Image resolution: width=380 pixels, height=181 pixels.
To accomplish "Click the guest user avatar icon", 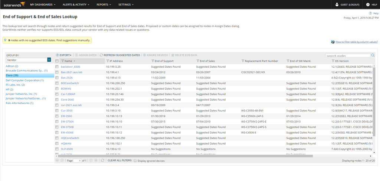I will 337,4.
